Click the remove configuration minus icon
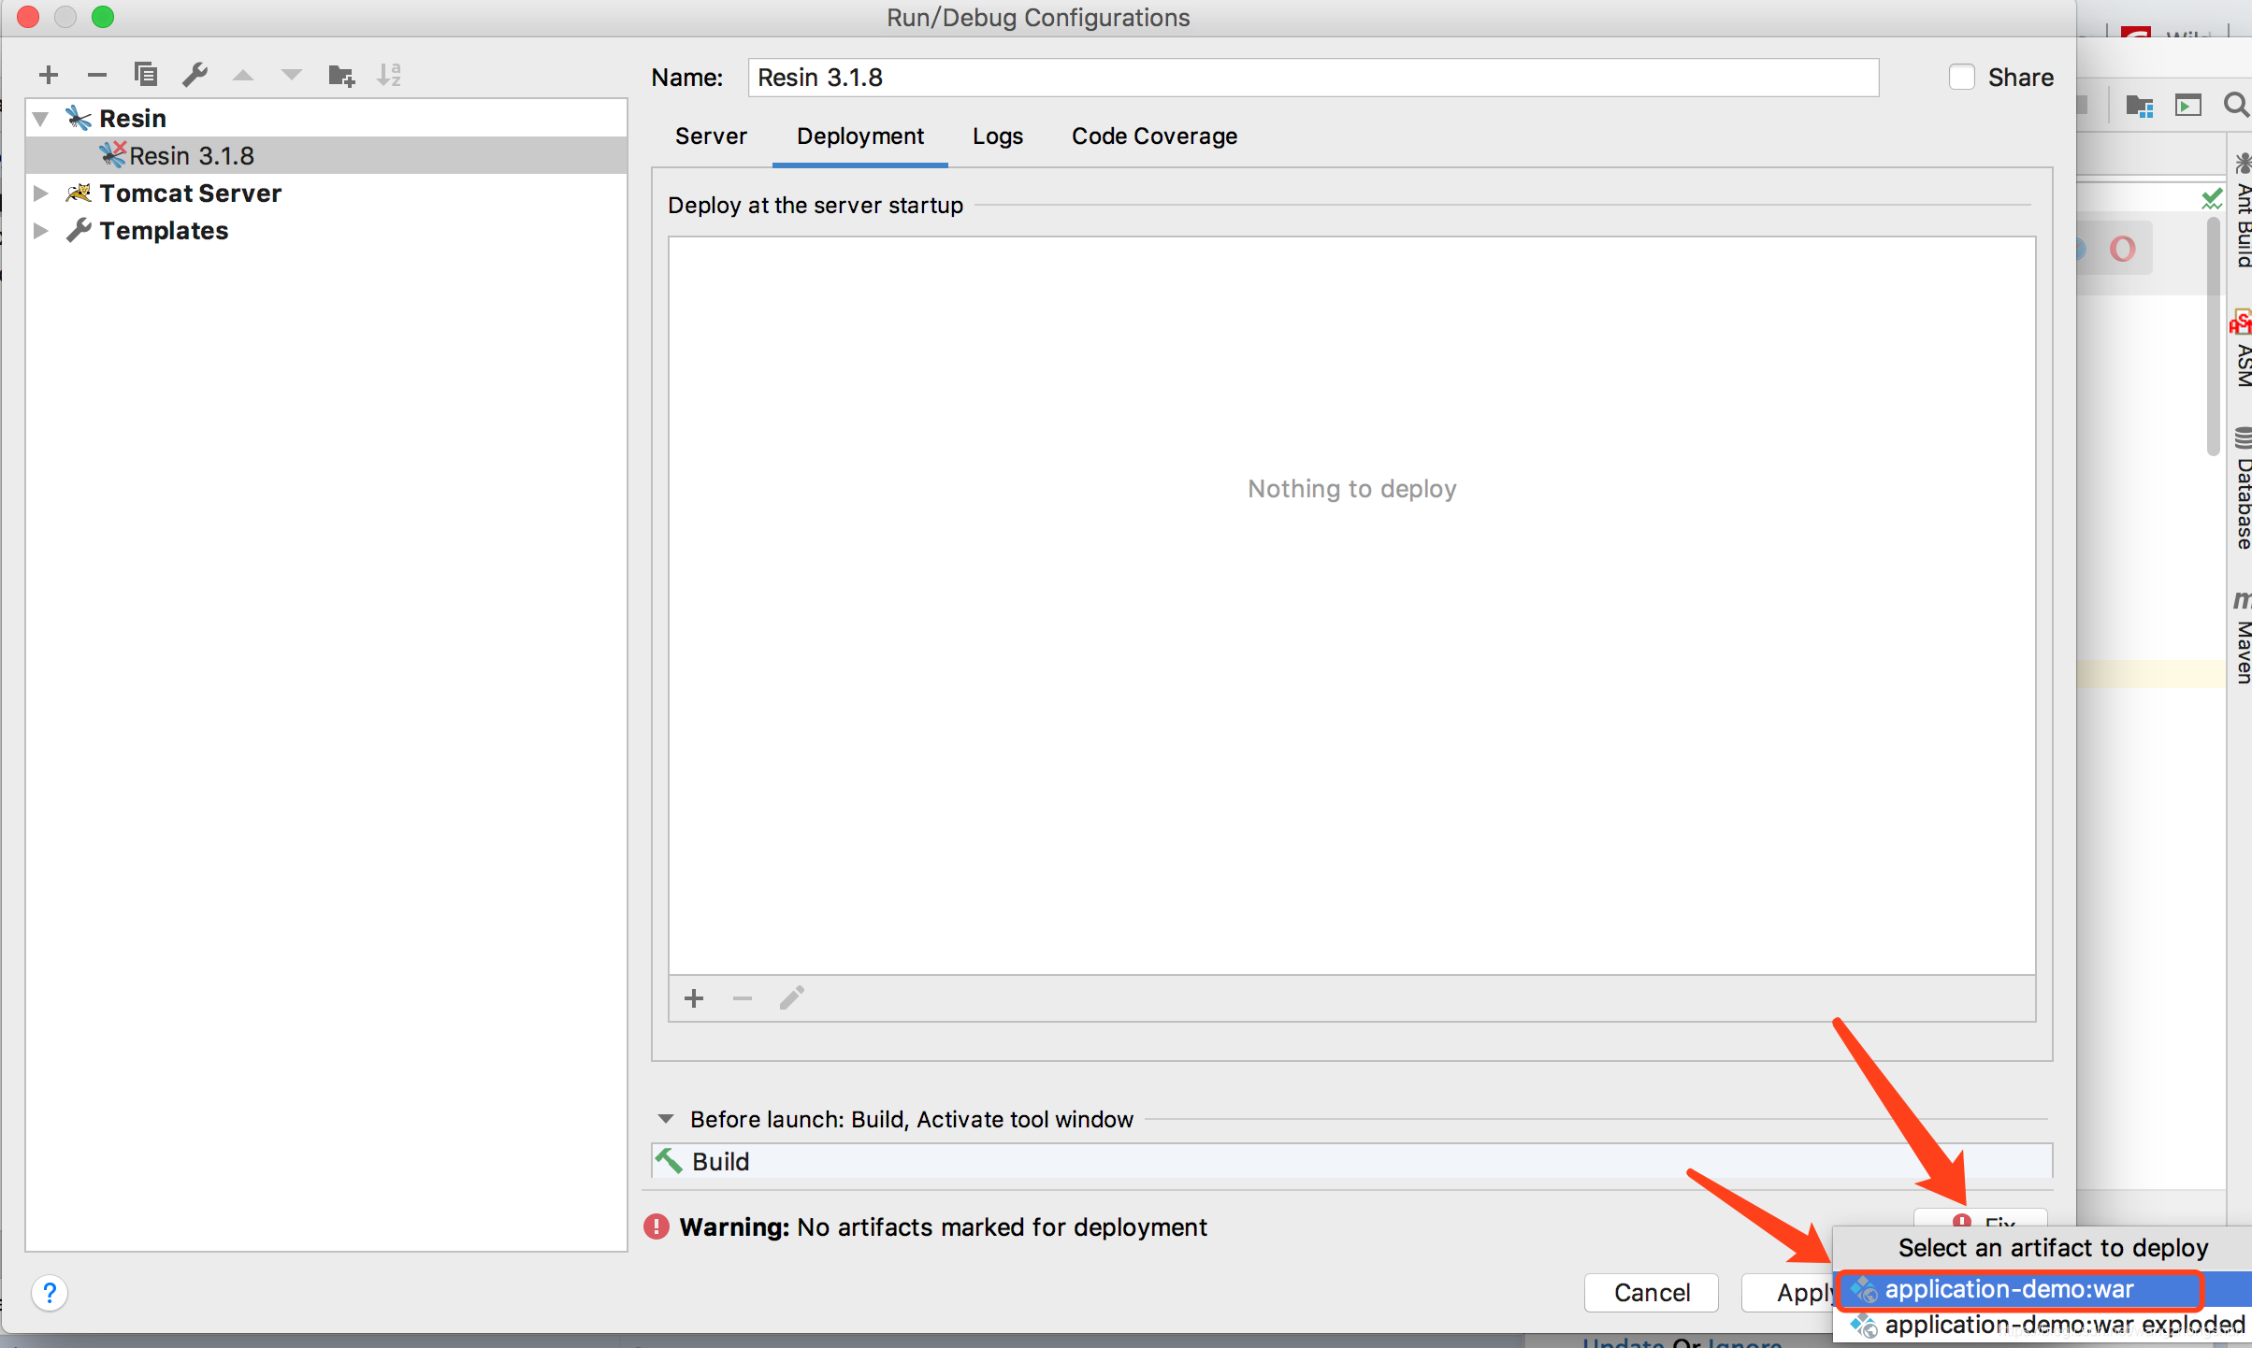The height and width of the screenshot is (1348, 2252). (x=97, y=75)
